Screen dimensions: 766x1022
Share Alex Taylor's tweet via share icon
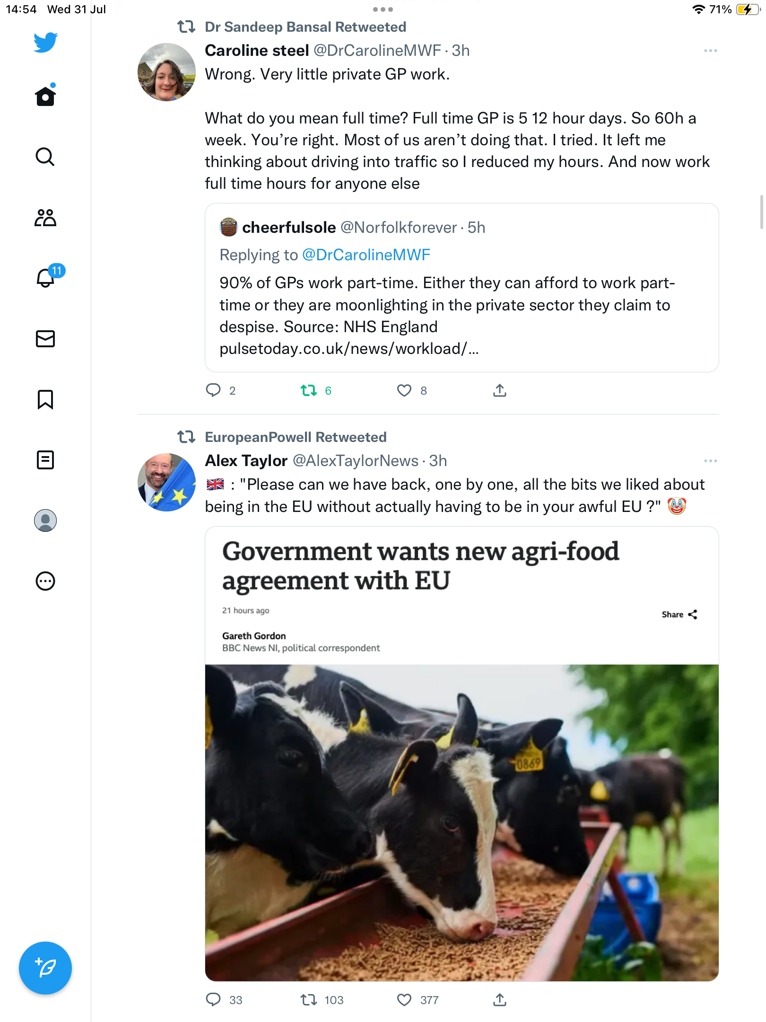tap(500, 1000)
